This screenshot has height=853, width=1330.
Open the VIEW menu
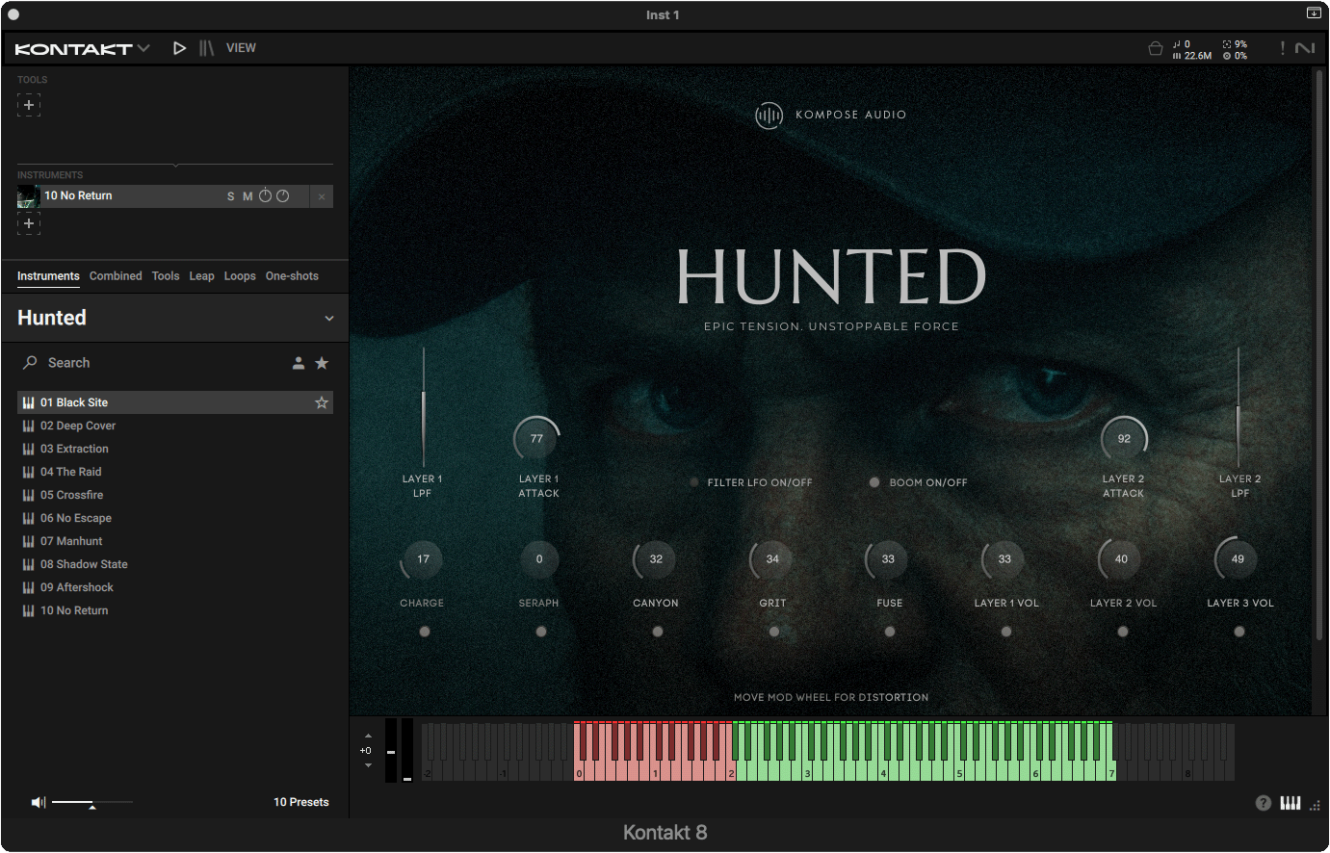coord(241,48)
